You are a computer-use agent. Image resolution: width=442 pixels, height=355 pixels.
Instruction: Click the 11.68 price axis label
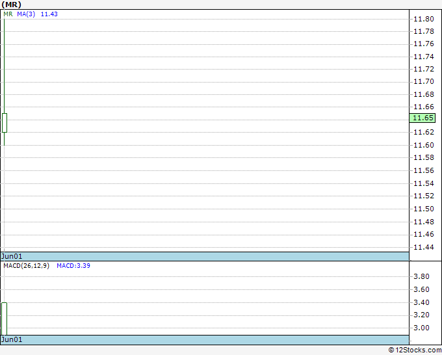[423, 94]
